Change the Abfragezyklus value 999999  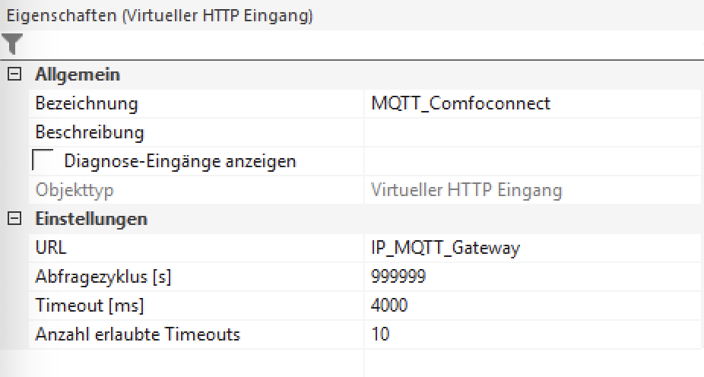click(398, 277)
